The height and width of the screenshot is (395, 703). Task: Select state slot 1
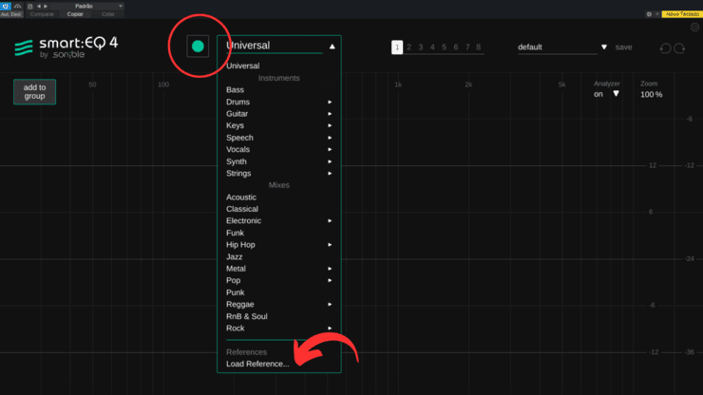[397, 47]
